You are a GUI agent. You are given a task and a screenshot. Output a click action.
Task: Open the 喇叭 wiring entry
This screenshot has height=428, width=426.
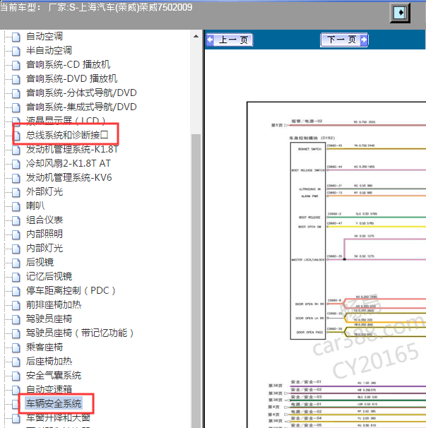pyautogui.click(x=35, y=206)
